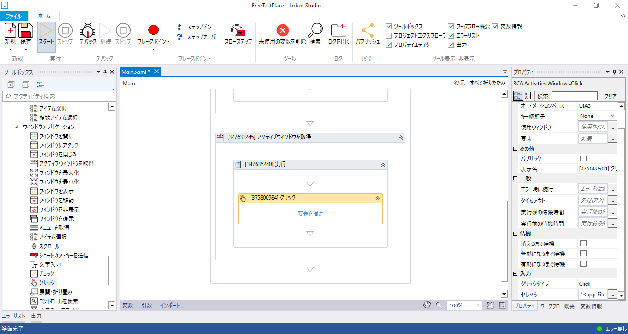The width and height of the screenshot is (628, 334).
Task: Click 要素を指定 link in click activity
Action: click(x=310, y=214)
